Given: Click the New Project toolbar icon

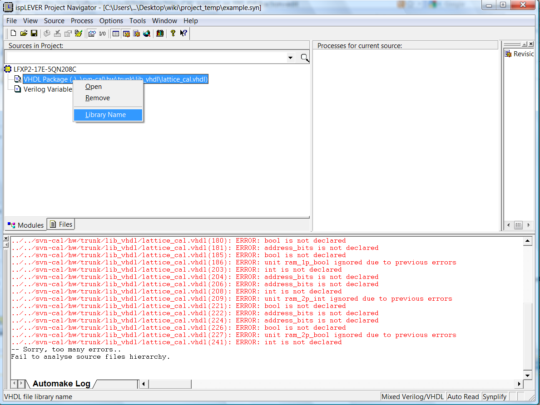Looking at the screenshot, I should (x=13, y=34).
